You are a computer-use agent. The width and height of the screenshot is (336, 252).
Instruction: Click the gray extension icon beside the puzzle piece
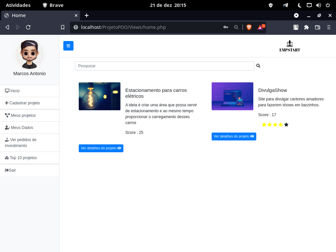[x=296, y=27]
